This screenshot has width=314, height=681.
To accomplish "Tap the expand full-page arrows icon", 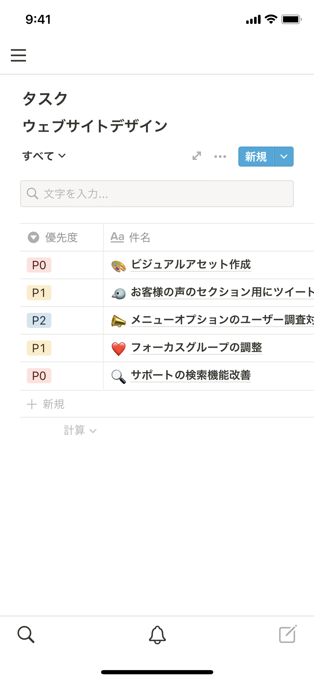I will tap(197, 156).
